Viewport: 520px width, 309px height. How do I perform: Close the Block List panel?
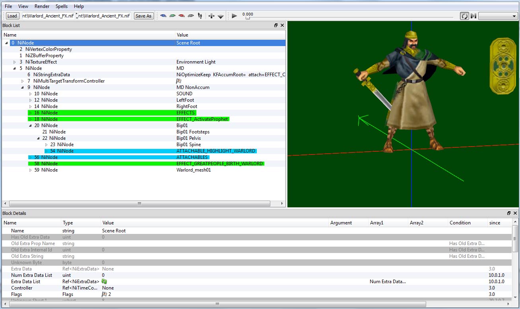coord(282,25)
